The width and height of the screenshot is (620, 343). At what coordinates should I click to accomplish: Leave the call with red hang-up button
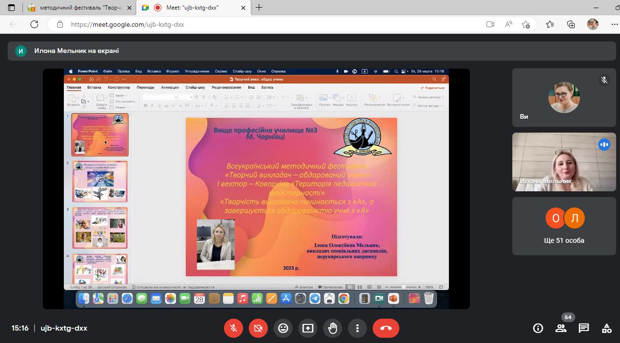click(386, 328)
